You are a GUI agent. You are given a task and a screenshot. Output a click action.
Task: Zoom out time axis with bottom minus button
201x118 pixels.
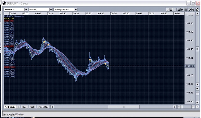pyautogui.click(x=179, y=107)
